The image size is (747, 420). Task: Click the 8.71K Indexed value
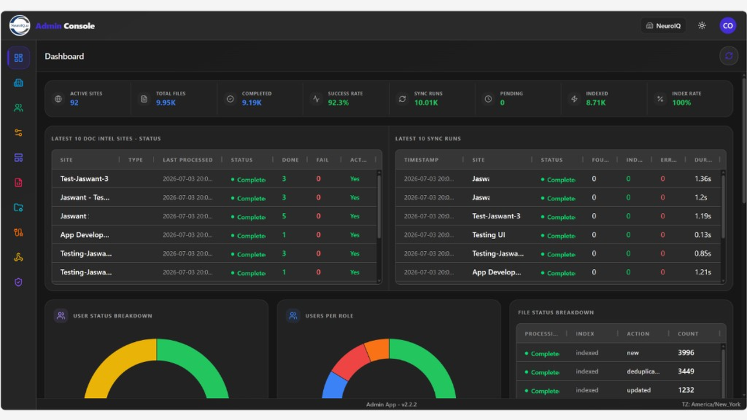596,103
